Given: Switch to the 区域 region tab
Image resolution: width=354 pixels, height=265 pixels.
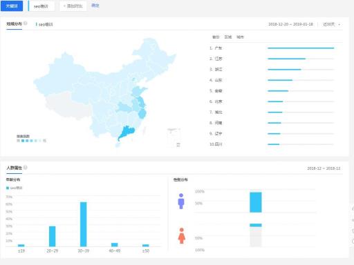Looking at the screenshot, I should click(228, 37).
